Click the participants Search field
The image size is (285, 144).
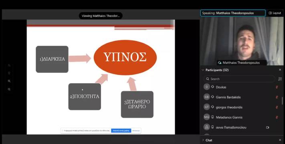pyautogui.click(x=239, y=79)
